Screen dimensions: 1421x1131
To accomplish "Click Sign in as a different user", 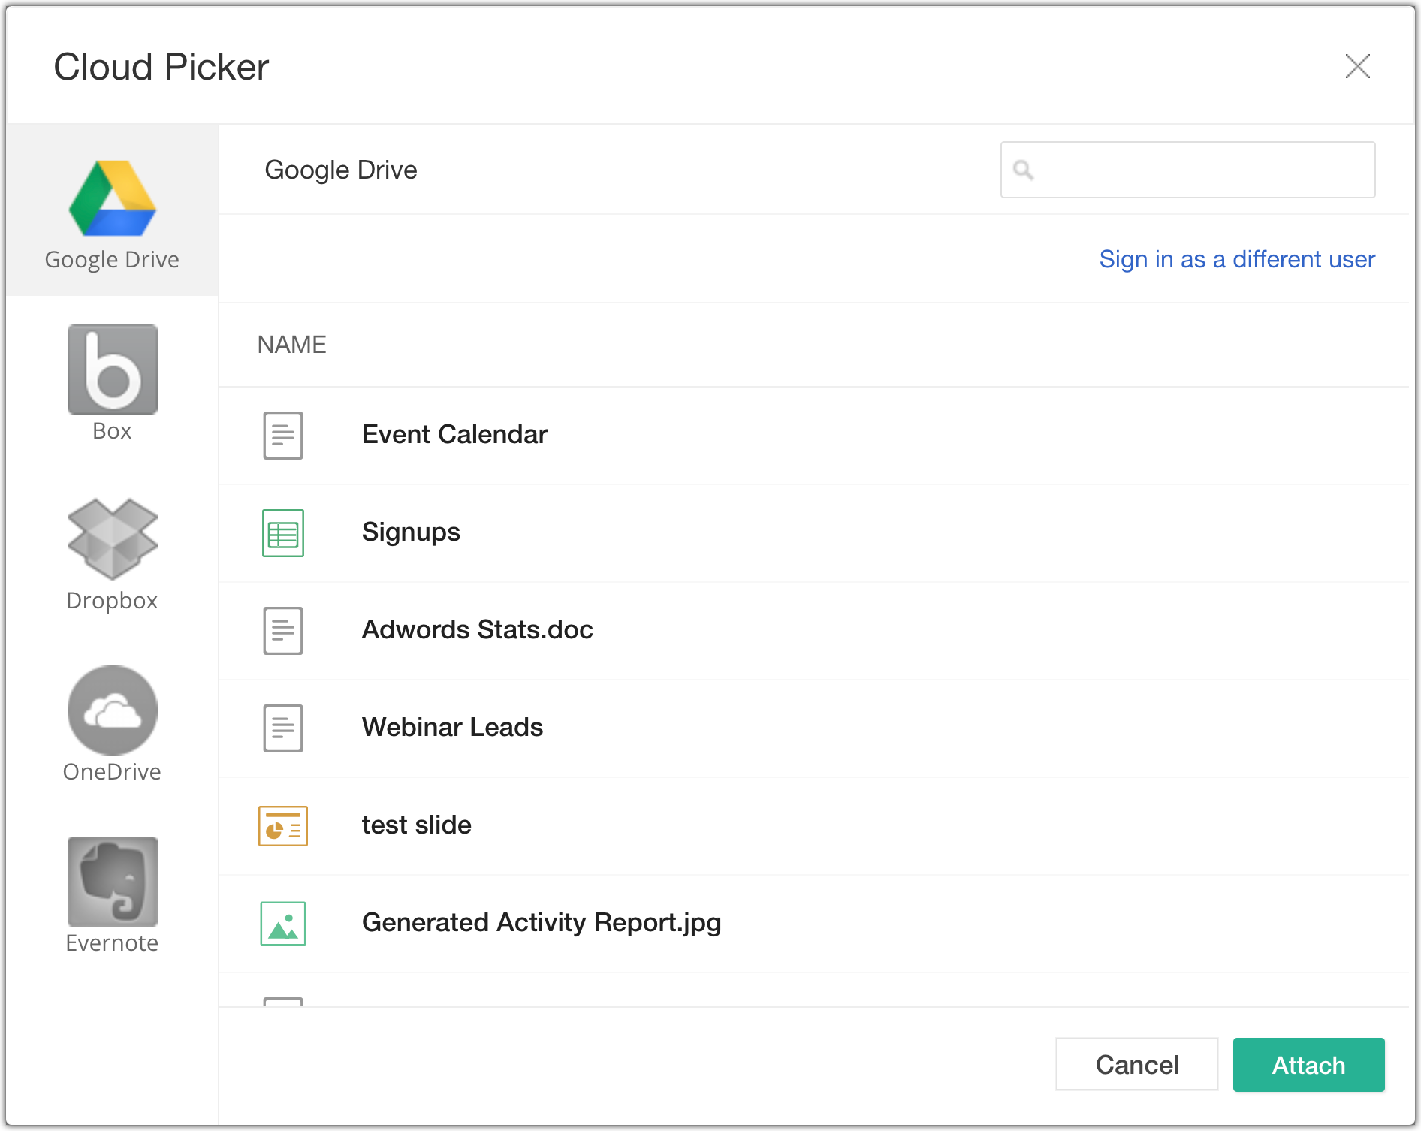I will [1237, 259].
